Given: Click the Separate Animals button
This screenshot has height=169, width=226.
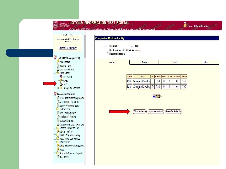Looking at the screenshot, I should tap(156, 111).
